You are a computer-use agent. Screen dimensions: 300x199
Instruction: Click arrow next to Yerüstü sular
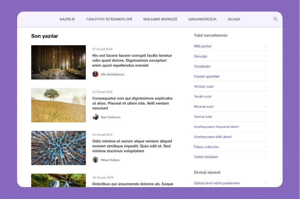266,86
